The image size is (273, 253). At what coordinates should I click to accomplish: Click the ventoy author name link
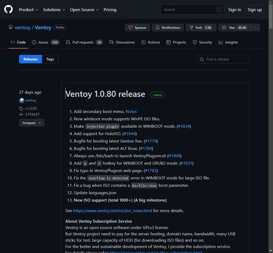tap(31, 101)
